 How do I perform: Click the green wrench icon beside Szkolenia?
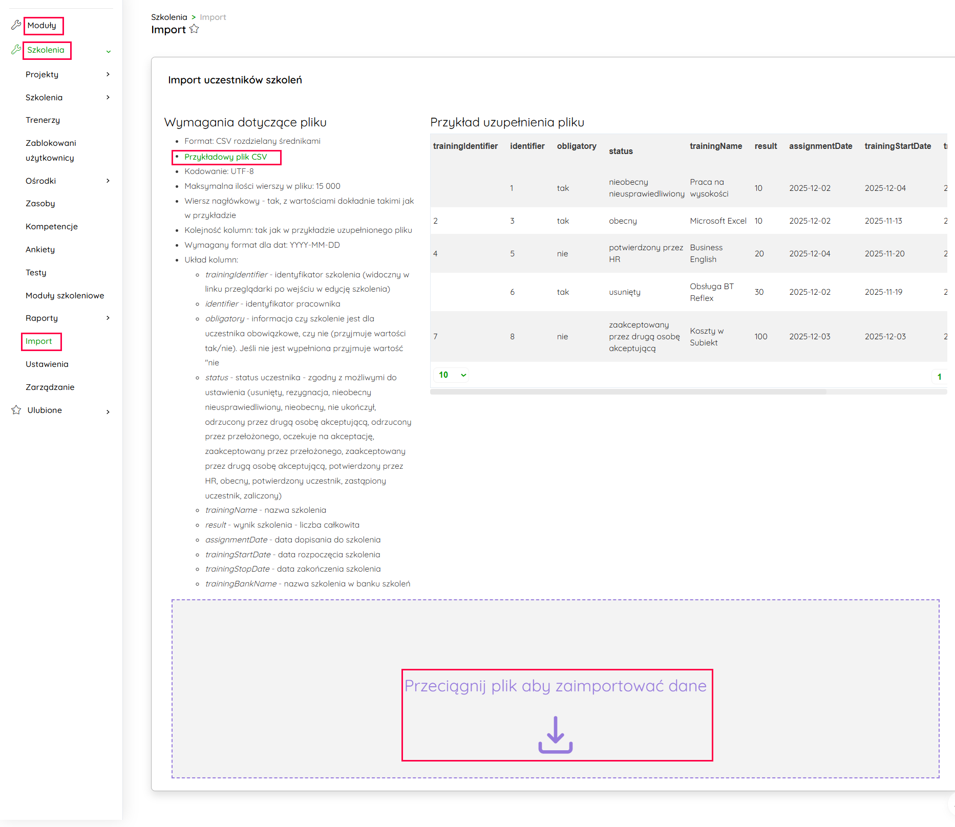click(x=16, y=50)
